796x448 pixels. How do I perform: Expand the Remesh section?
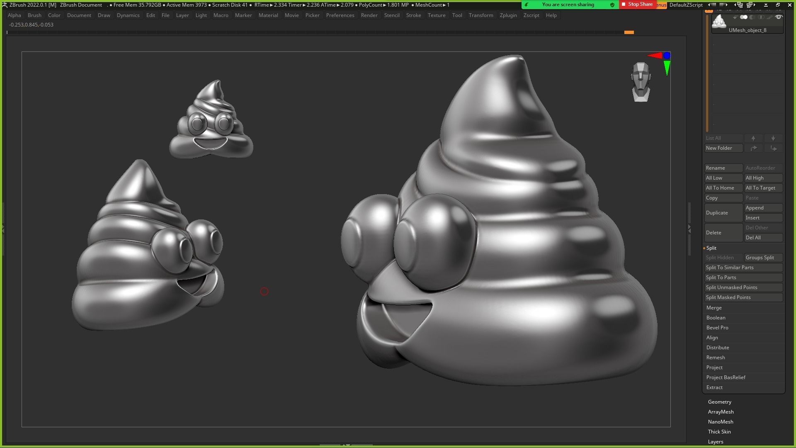[x=716, y=358]
